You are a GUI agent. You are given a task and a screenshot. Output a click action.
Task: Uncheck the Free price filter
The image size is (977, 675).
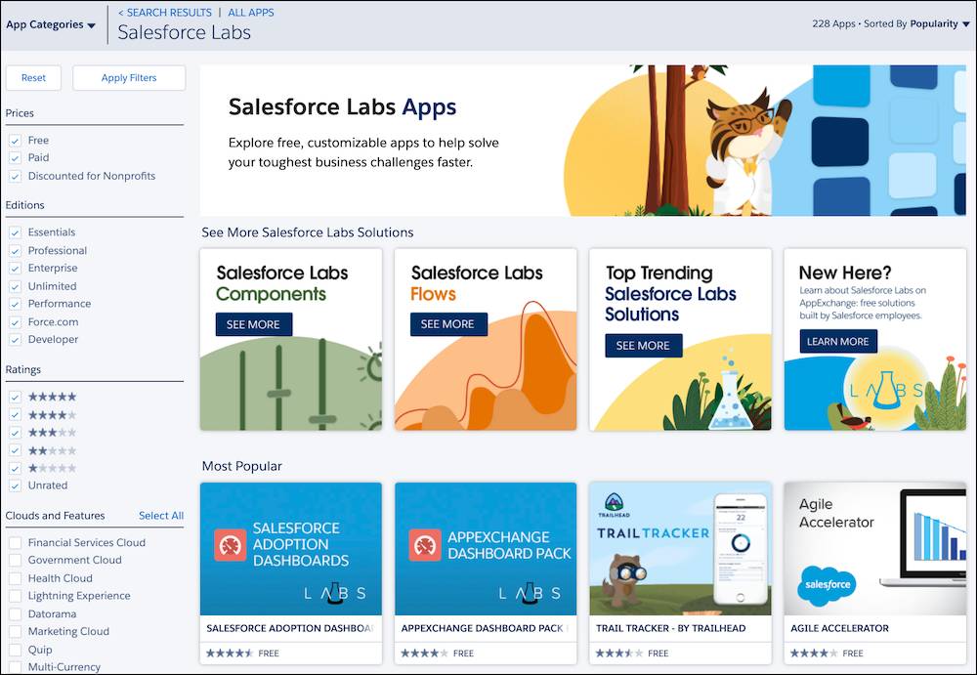(x=15, y=140)
